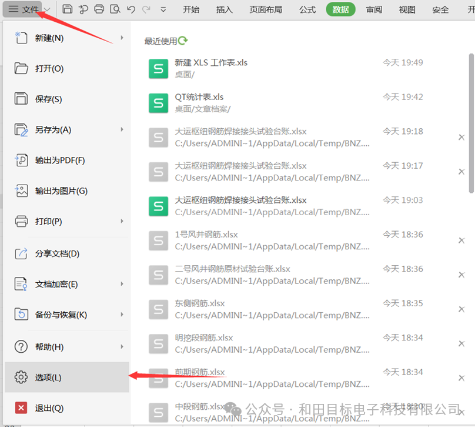
Task: Select 输出为PDF(F) menu entry
Action: click(66, 160)
